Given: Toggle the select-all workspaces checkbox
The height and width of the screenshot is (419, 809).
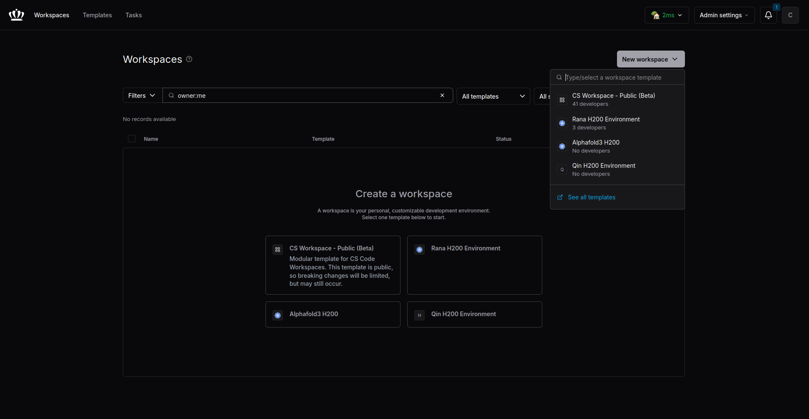Looking at the screenshot, I should tap(132, 139).
